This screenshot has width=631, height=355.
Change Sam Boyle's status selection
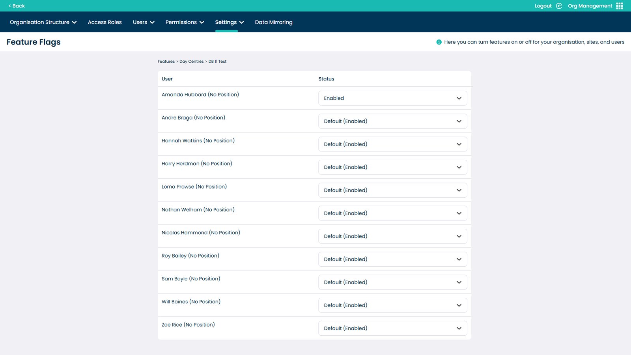(392, 282)
